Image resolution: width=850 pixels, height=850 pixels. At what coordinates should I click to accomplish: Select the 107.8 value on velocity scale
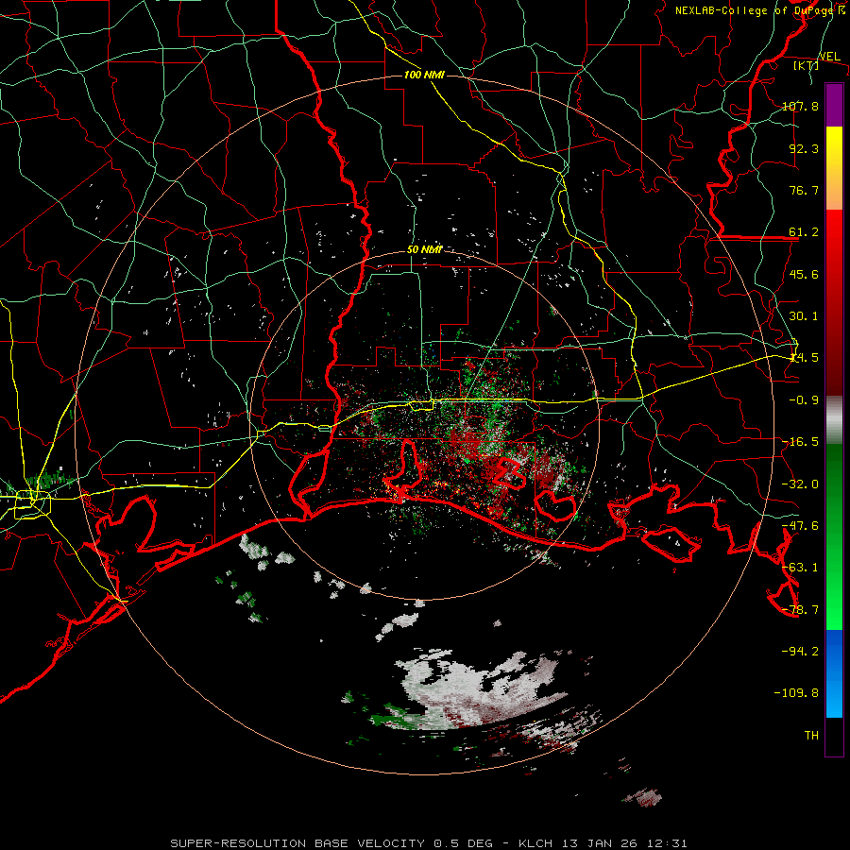tap(800, 106)
